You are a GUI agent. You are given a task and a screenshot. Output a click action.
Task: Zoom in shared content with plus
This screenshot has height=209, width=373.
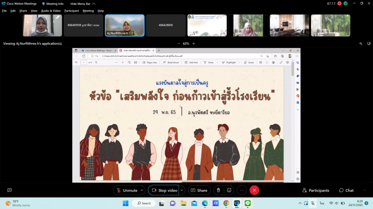point(194,43)
